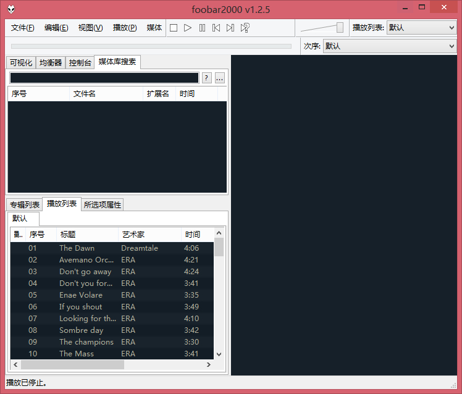Open the 媒体 menu
The width and height of the screenshot is (462, 394).
tap(154, 28)
